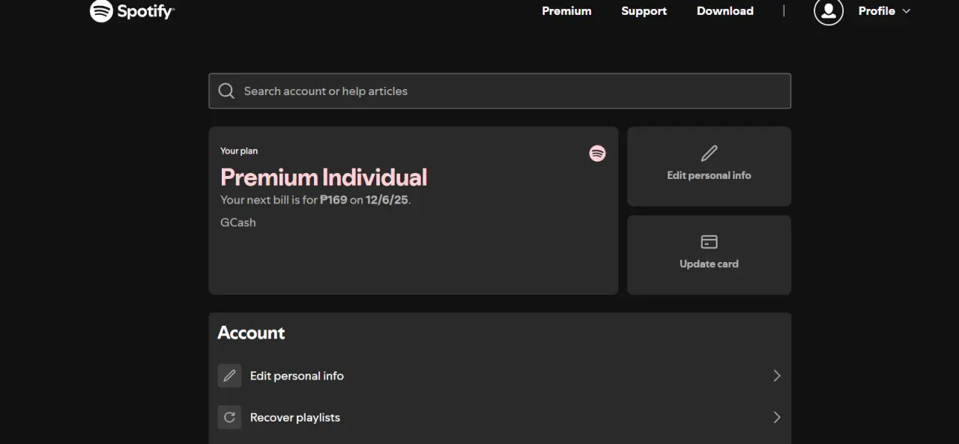The height and width of the screenshot is (444, 959).
Task: Click the Edit personal info tile
Action: click(x=709, y=166)
